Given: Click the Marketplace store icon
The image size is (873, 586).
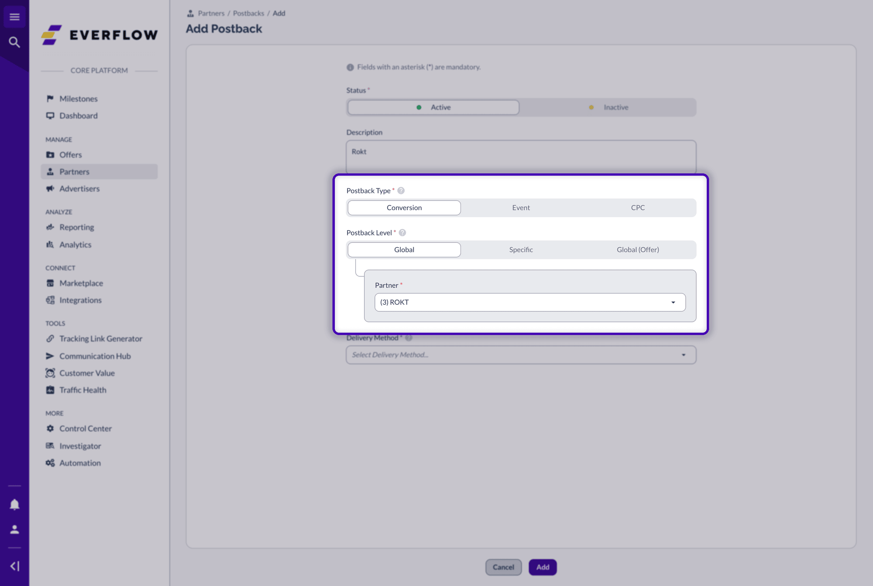Looking at the screenshot, I should (x=50, y=283).
